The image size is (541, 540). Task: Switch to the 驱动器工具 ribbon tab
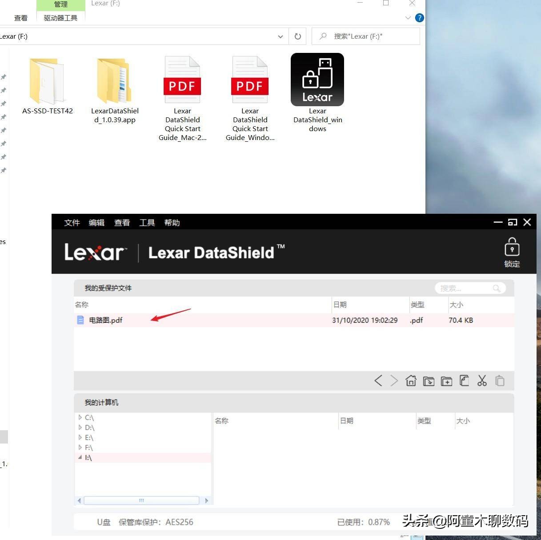click(60, 18)
